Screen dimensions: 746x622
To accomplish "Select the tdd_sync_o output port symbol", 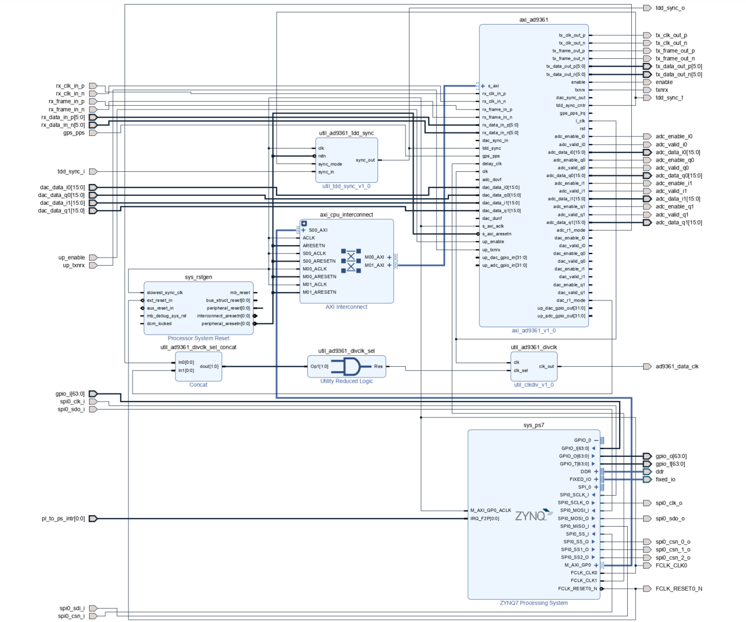I will tap(647, 8).
